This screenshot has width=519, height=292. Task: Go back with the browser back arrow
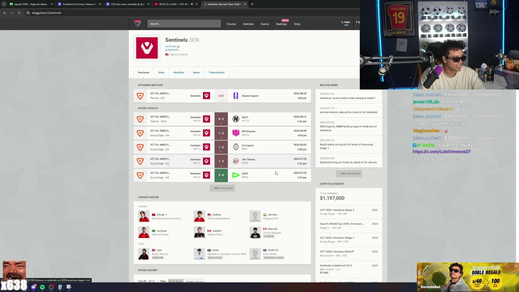tap(4, 13)
